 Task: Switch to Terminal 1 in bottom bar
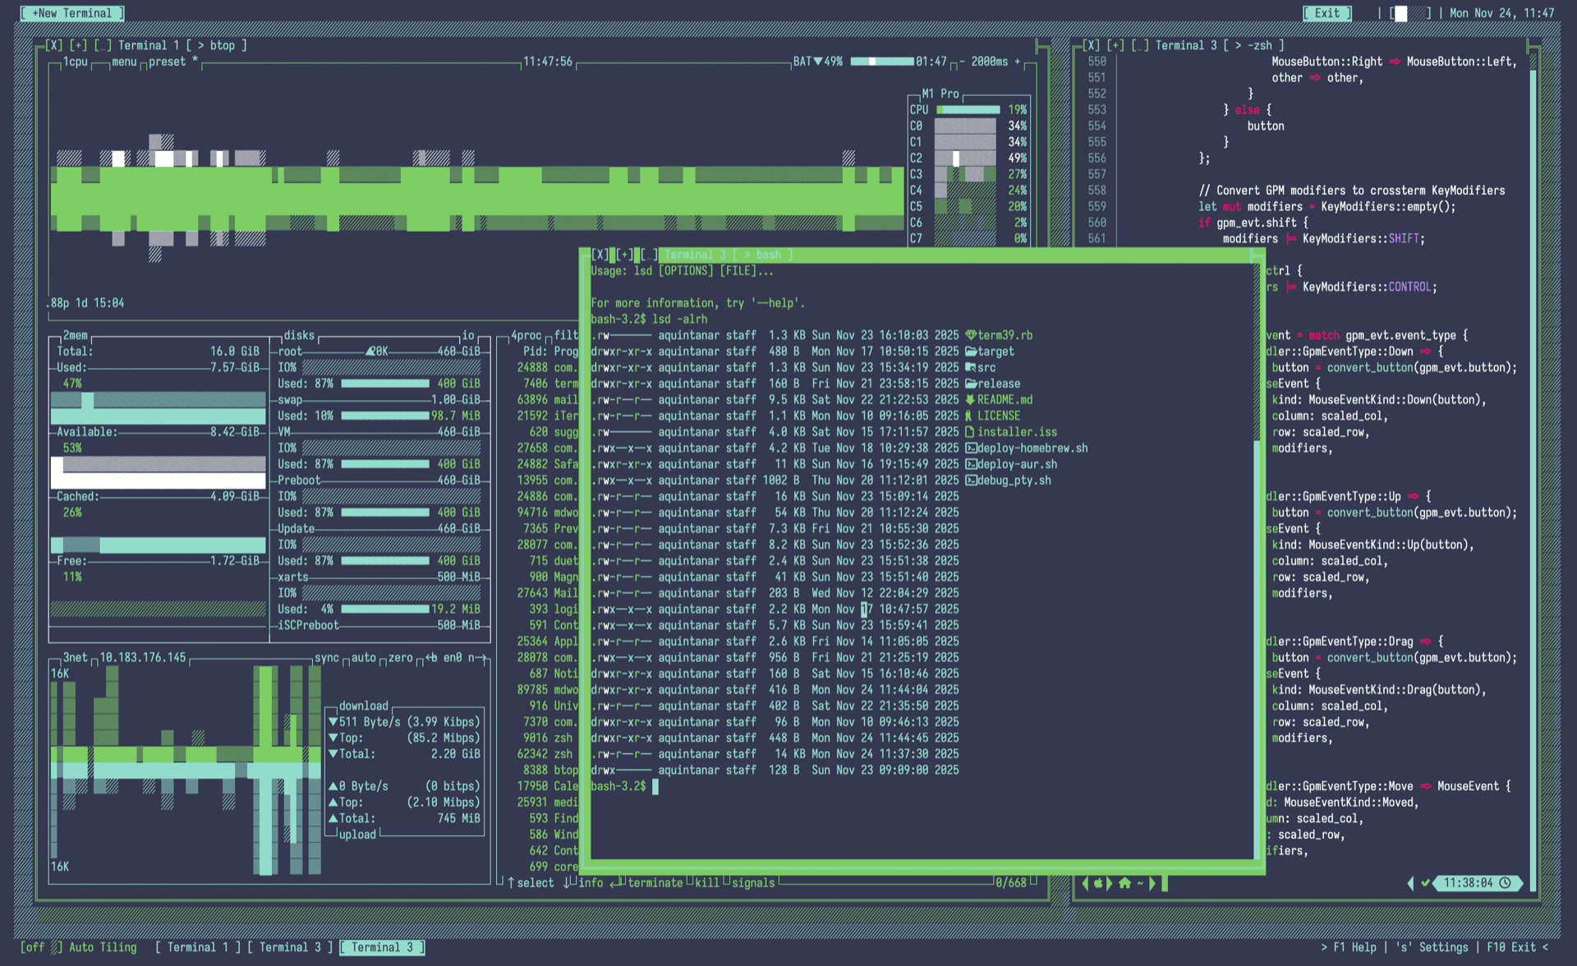click(197, 947)
